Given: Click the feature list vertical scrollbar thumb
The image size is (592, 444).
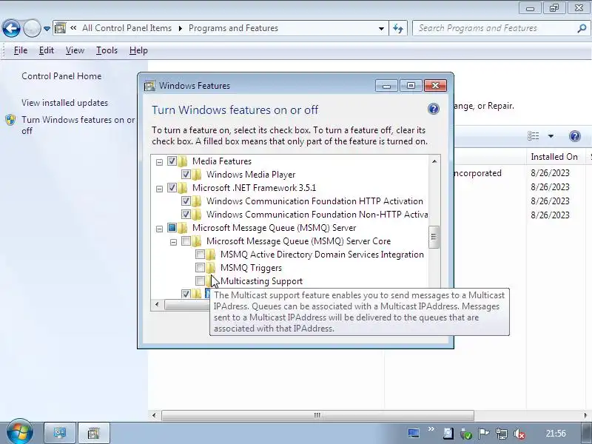Looking at the screenshot, I should pos(434,237).
